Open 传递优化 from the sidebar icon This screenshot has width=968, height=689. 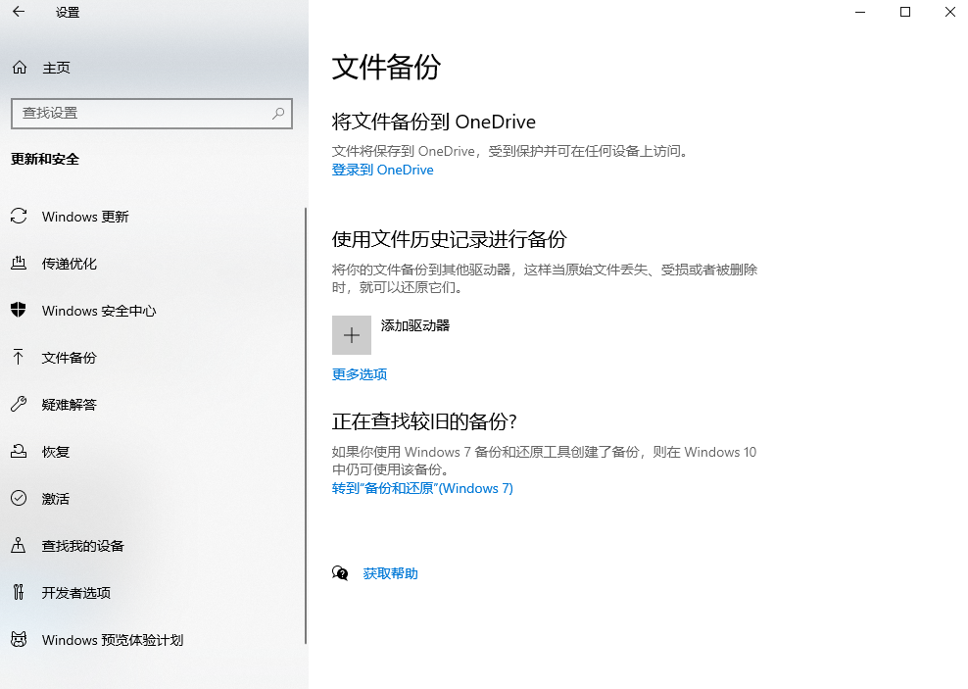[18, 264]
